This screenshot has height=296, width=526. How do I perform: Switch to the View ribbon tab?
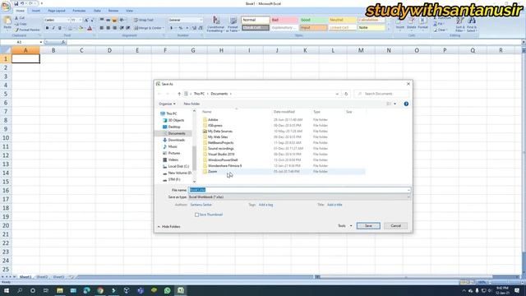[129, 11]
